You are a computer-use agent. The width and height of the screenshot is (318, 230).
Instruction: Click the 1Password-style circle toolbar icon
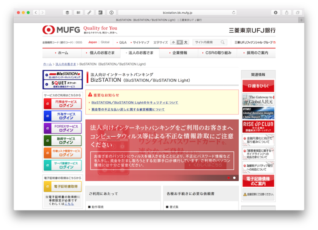(111, 13)
